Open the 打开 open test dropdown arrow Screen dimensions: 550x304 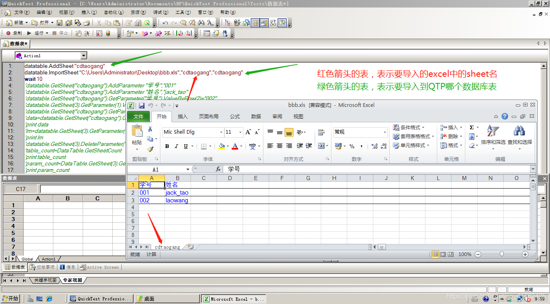coord(52,23)
